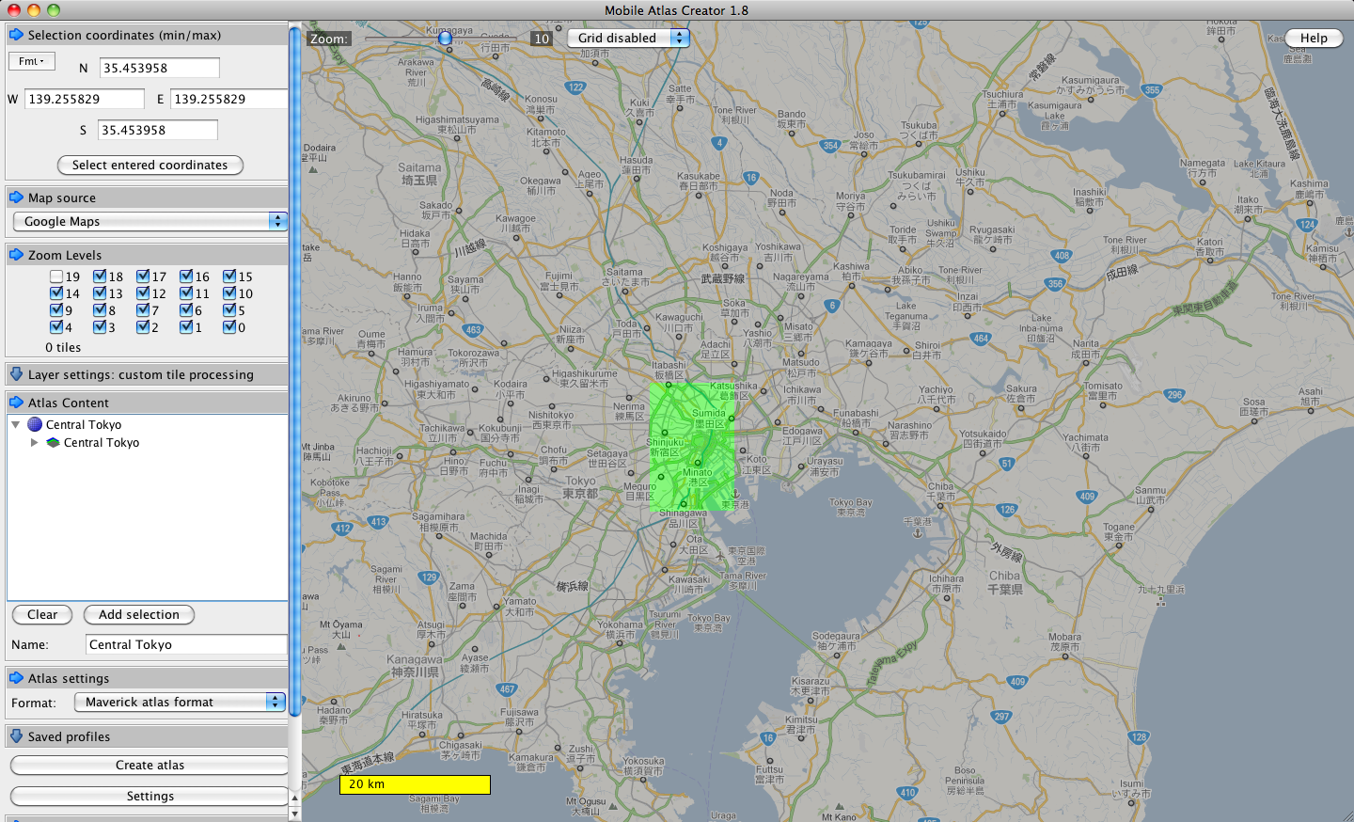The width and height of the screenshot is (1354, 822).
Task: Click the left panel vertical scrollbar
Action: tap(295, 371)
